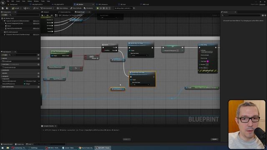
Task: Add new macro with MACROS plus icon
Action: click(38, 73)
